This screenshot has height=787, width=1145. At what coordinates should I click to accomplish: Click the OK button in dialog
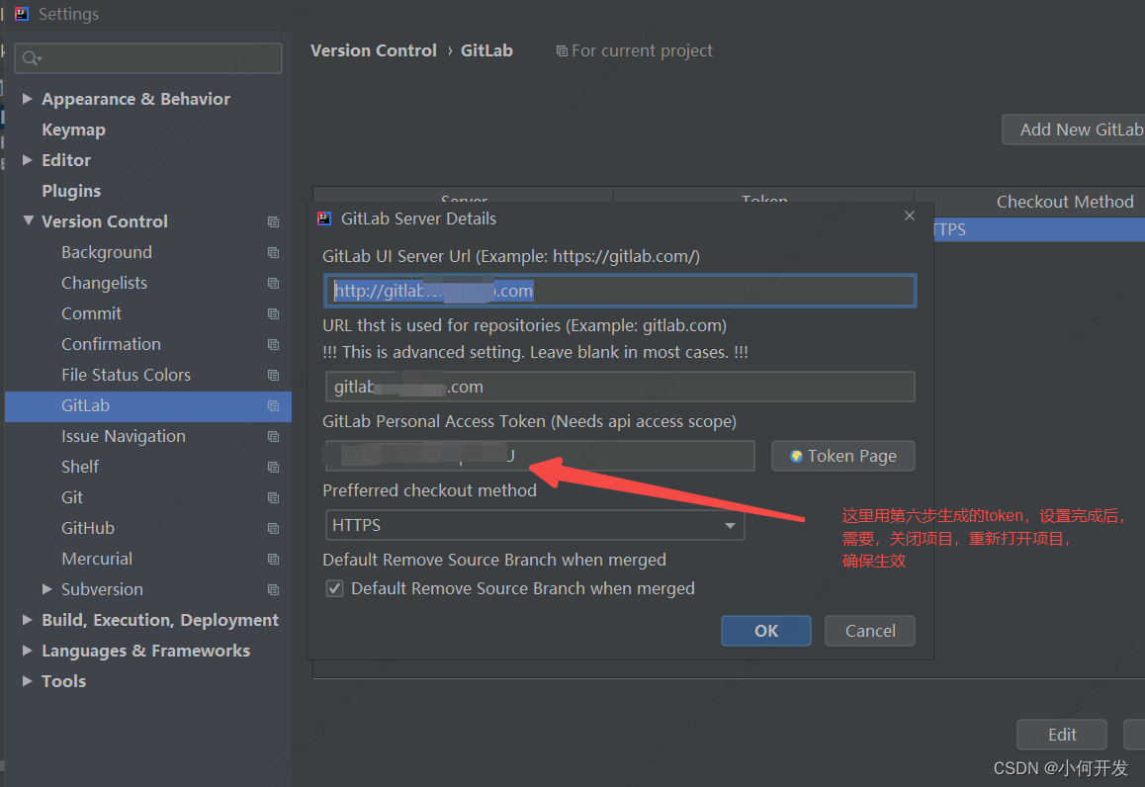[766, 631]
